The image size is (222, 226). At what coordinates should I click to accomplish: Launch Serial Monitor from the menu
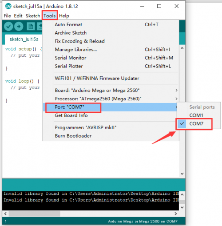[x=111, y=58]
